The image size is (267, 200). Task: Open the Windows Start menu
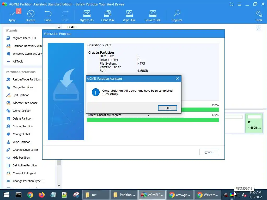tap(6, 195)
